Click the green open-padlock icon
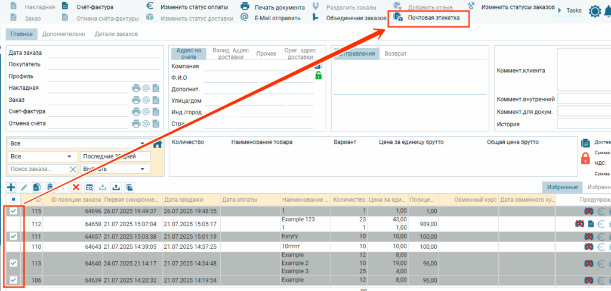611x291 pixels. [x=319, y=76]
